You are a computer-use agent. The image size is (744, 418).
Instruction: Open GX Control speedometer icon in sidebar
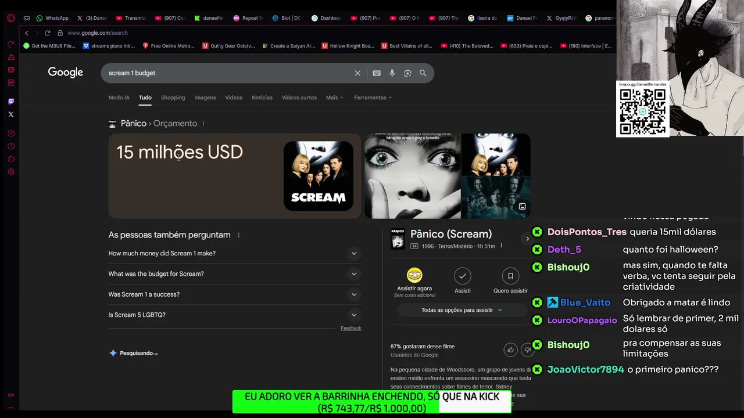(10, 44)
